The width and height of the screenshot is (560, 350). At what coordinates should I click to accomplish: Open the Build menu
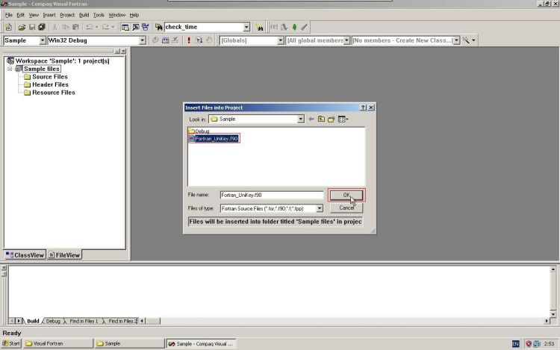[x=84, y=15]
